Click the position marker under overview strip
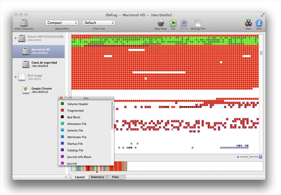 (x=97, y=172)
